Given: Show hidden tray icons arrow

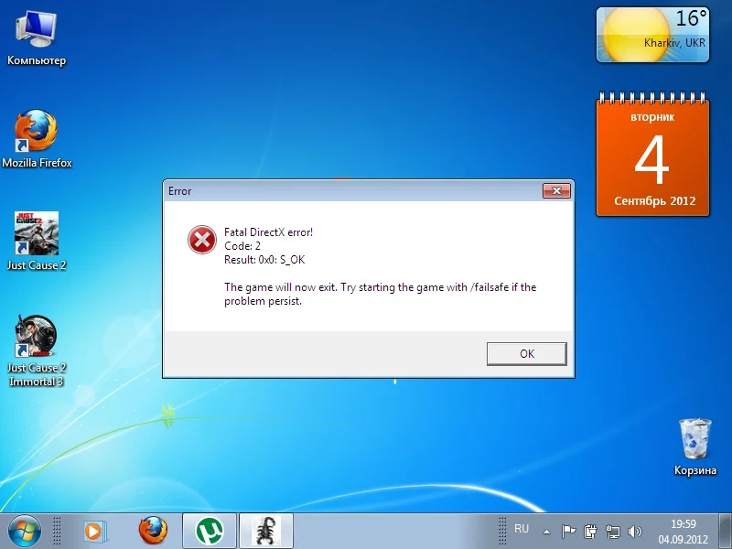Looking at the screenshot, I should click(x=546, y=532).
